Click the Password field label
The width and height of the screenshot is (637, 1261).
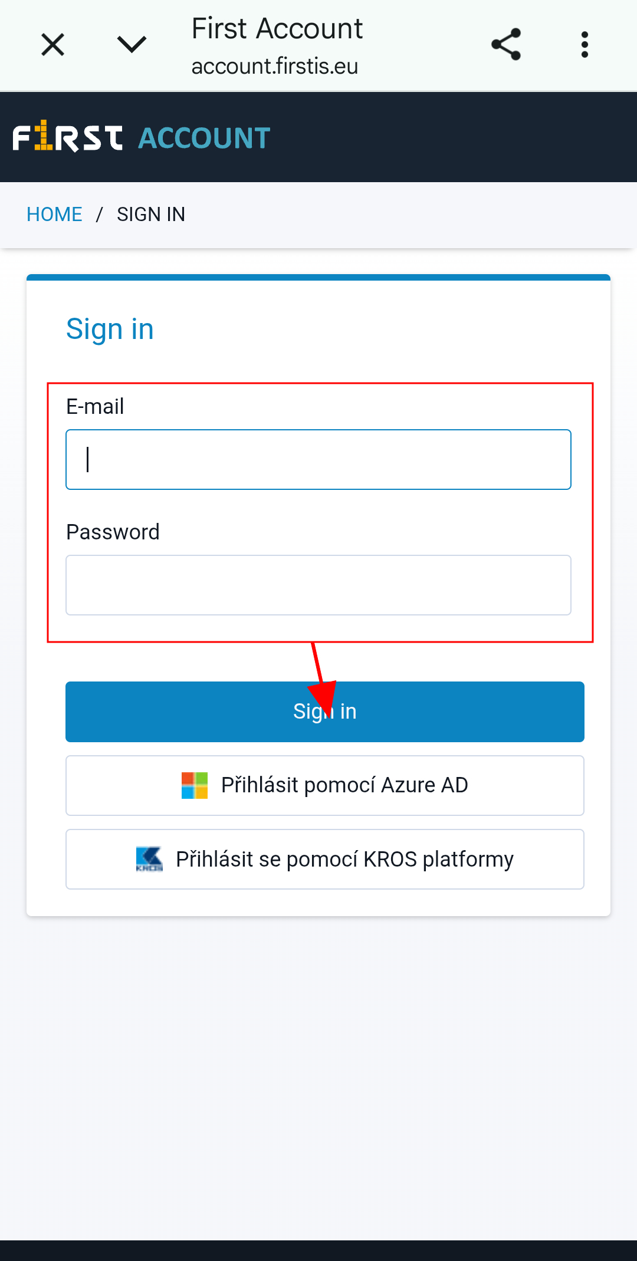click(113, 532)
